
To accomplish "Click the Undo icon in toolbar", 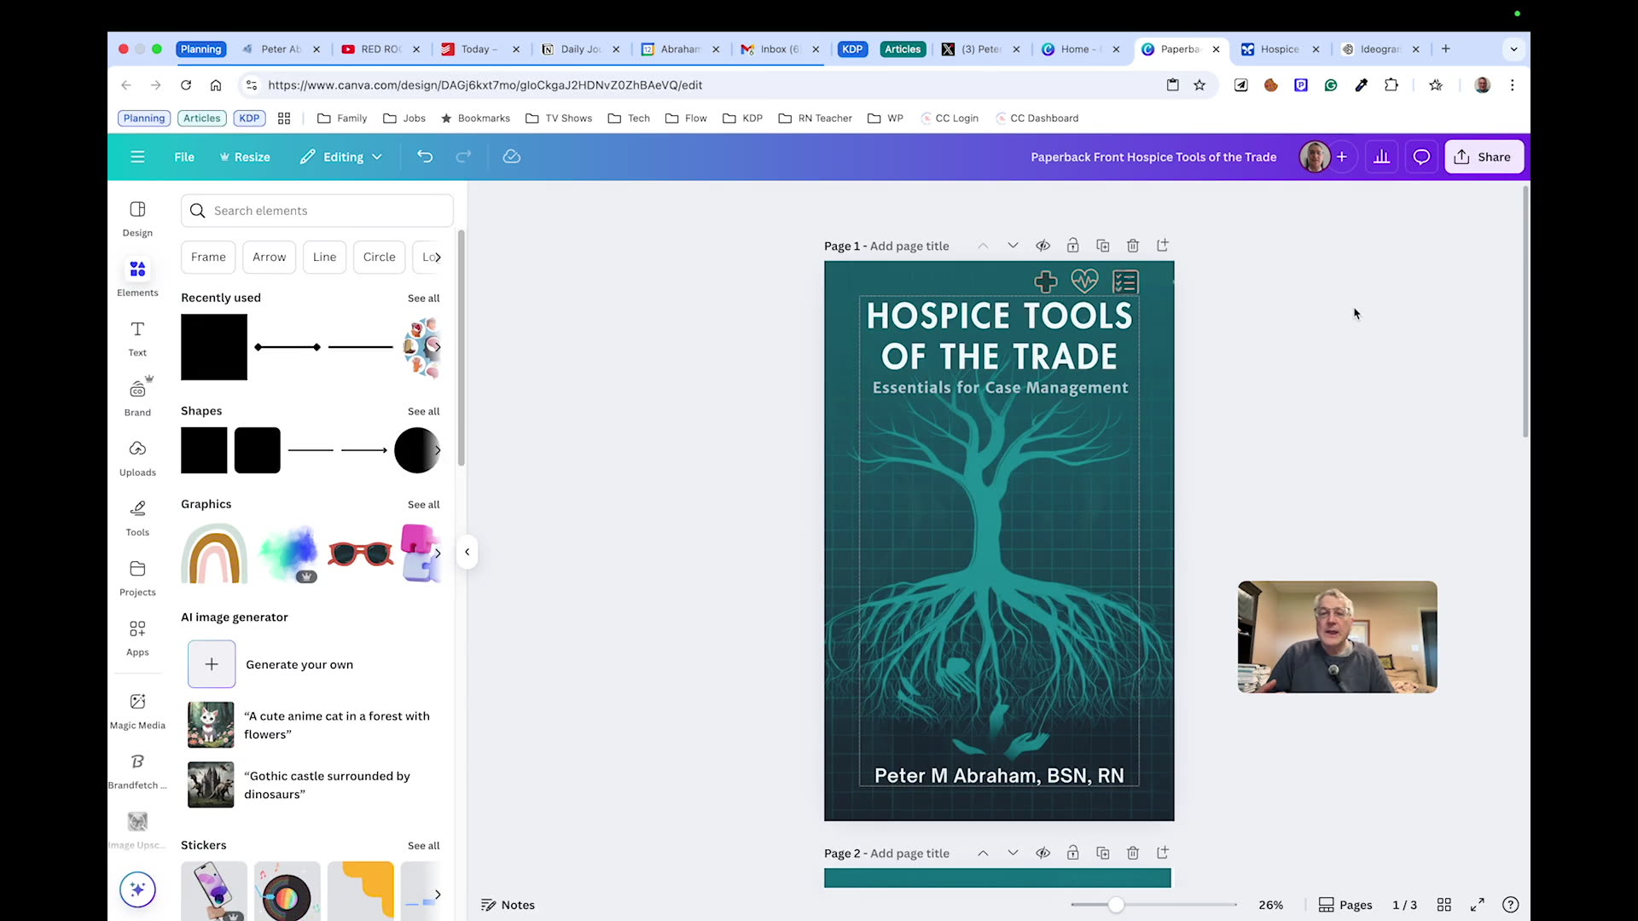I will pos(425,157).
